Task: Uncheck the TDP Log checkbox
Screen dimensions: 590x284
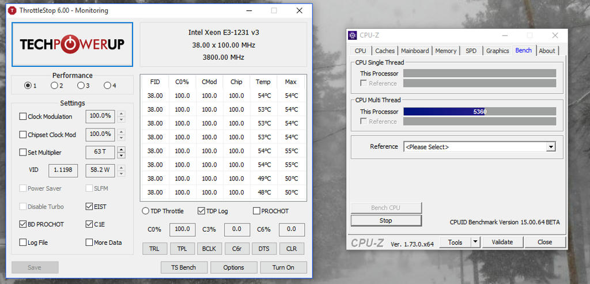Action: pos(201,211)
